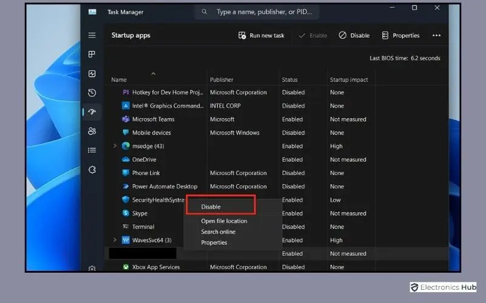Toggle sort order arrow above Name column

[x=153, y=73]
